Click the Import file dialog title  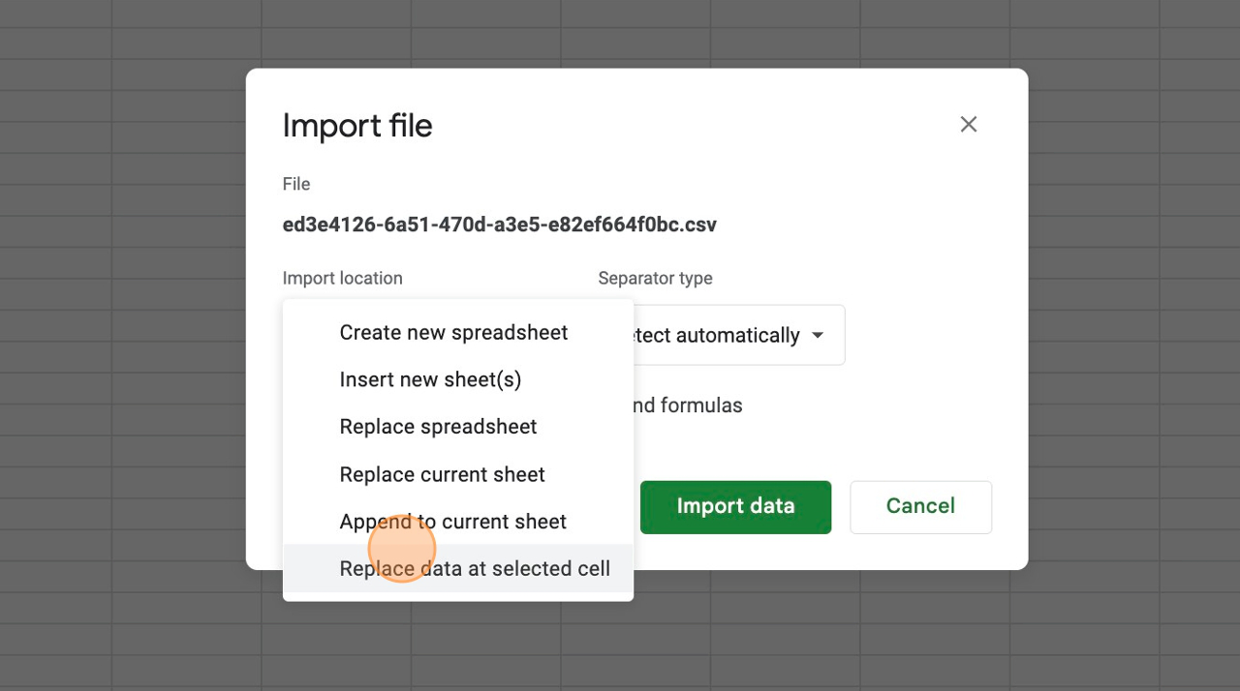356,126
